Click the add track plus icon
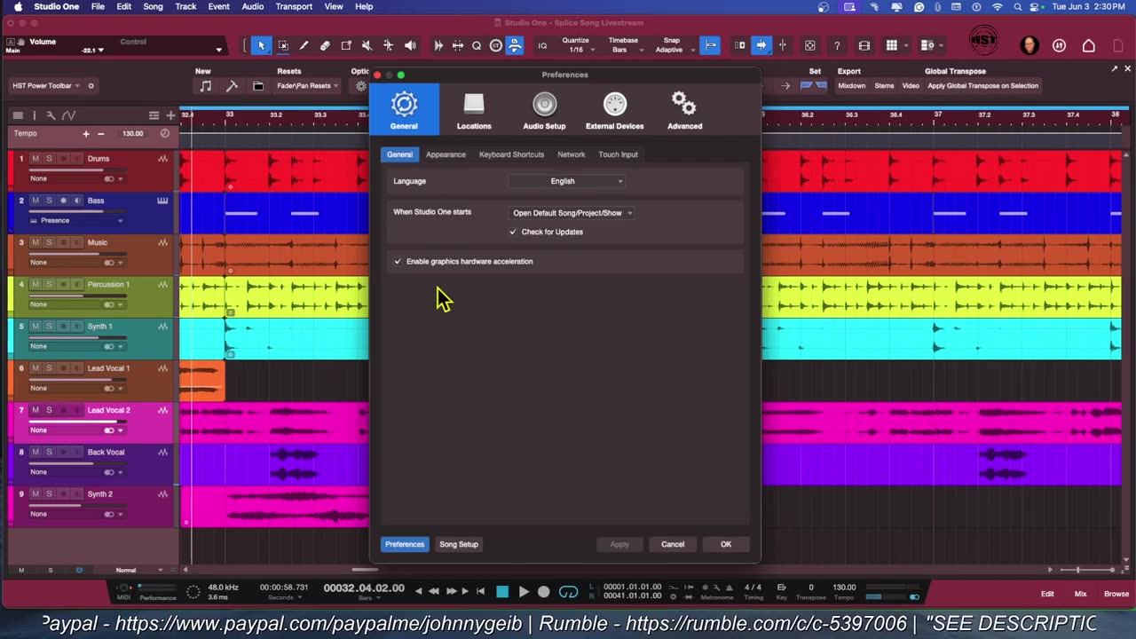 [x=170, y=115]
